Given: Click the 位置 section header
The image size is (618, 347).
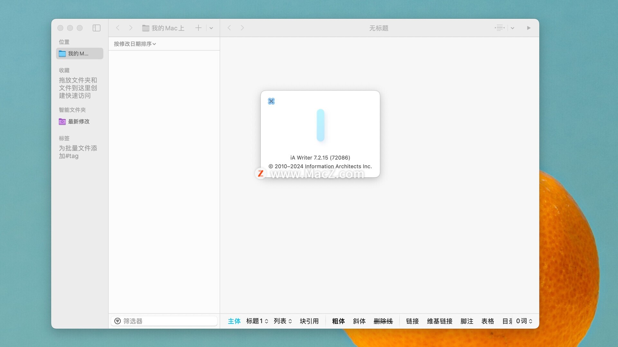Looking at the screenshot, I should [x=64, y=42].
